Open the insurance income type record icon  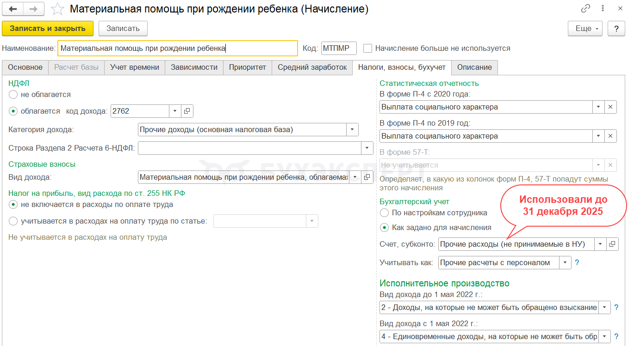coord(367,177)
